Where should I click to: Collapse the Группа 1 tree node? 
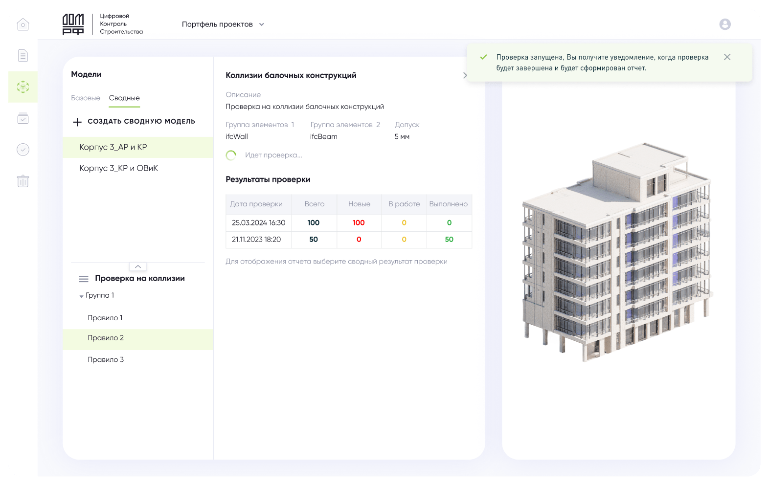(x=81, y=296)
